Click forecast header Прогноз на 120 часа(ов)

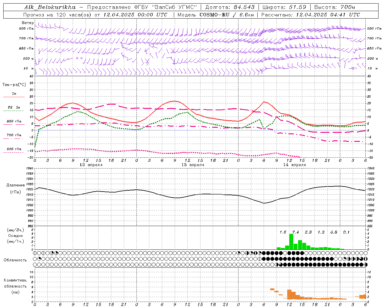tap(57, 15)
